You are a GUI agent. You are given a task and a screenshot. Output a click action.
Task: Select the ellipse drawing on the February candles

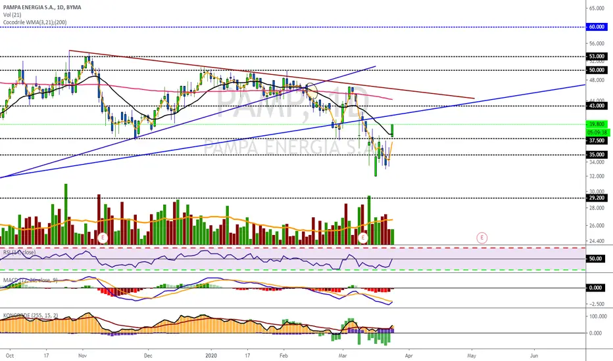(x=312, y=91)
